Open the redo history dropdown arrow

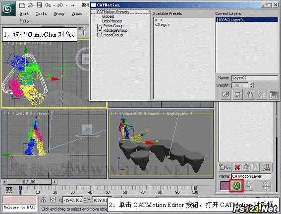tap(67, 5)
